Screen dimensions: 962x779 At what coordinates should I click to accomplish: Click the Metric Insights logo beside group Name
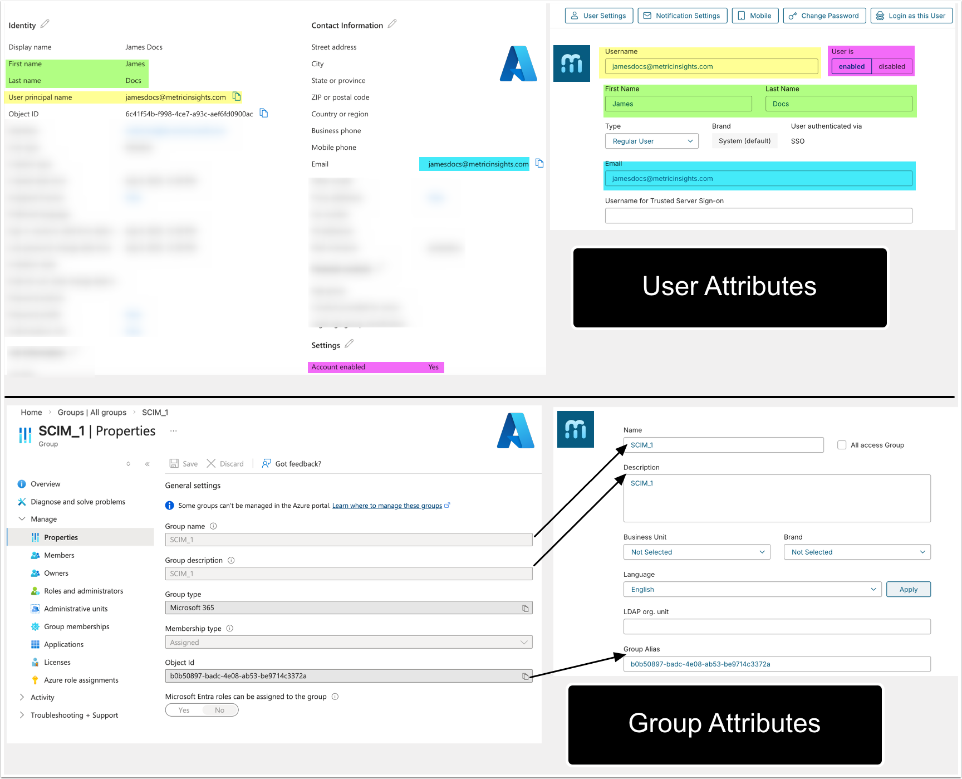click(x=576, y=429)
